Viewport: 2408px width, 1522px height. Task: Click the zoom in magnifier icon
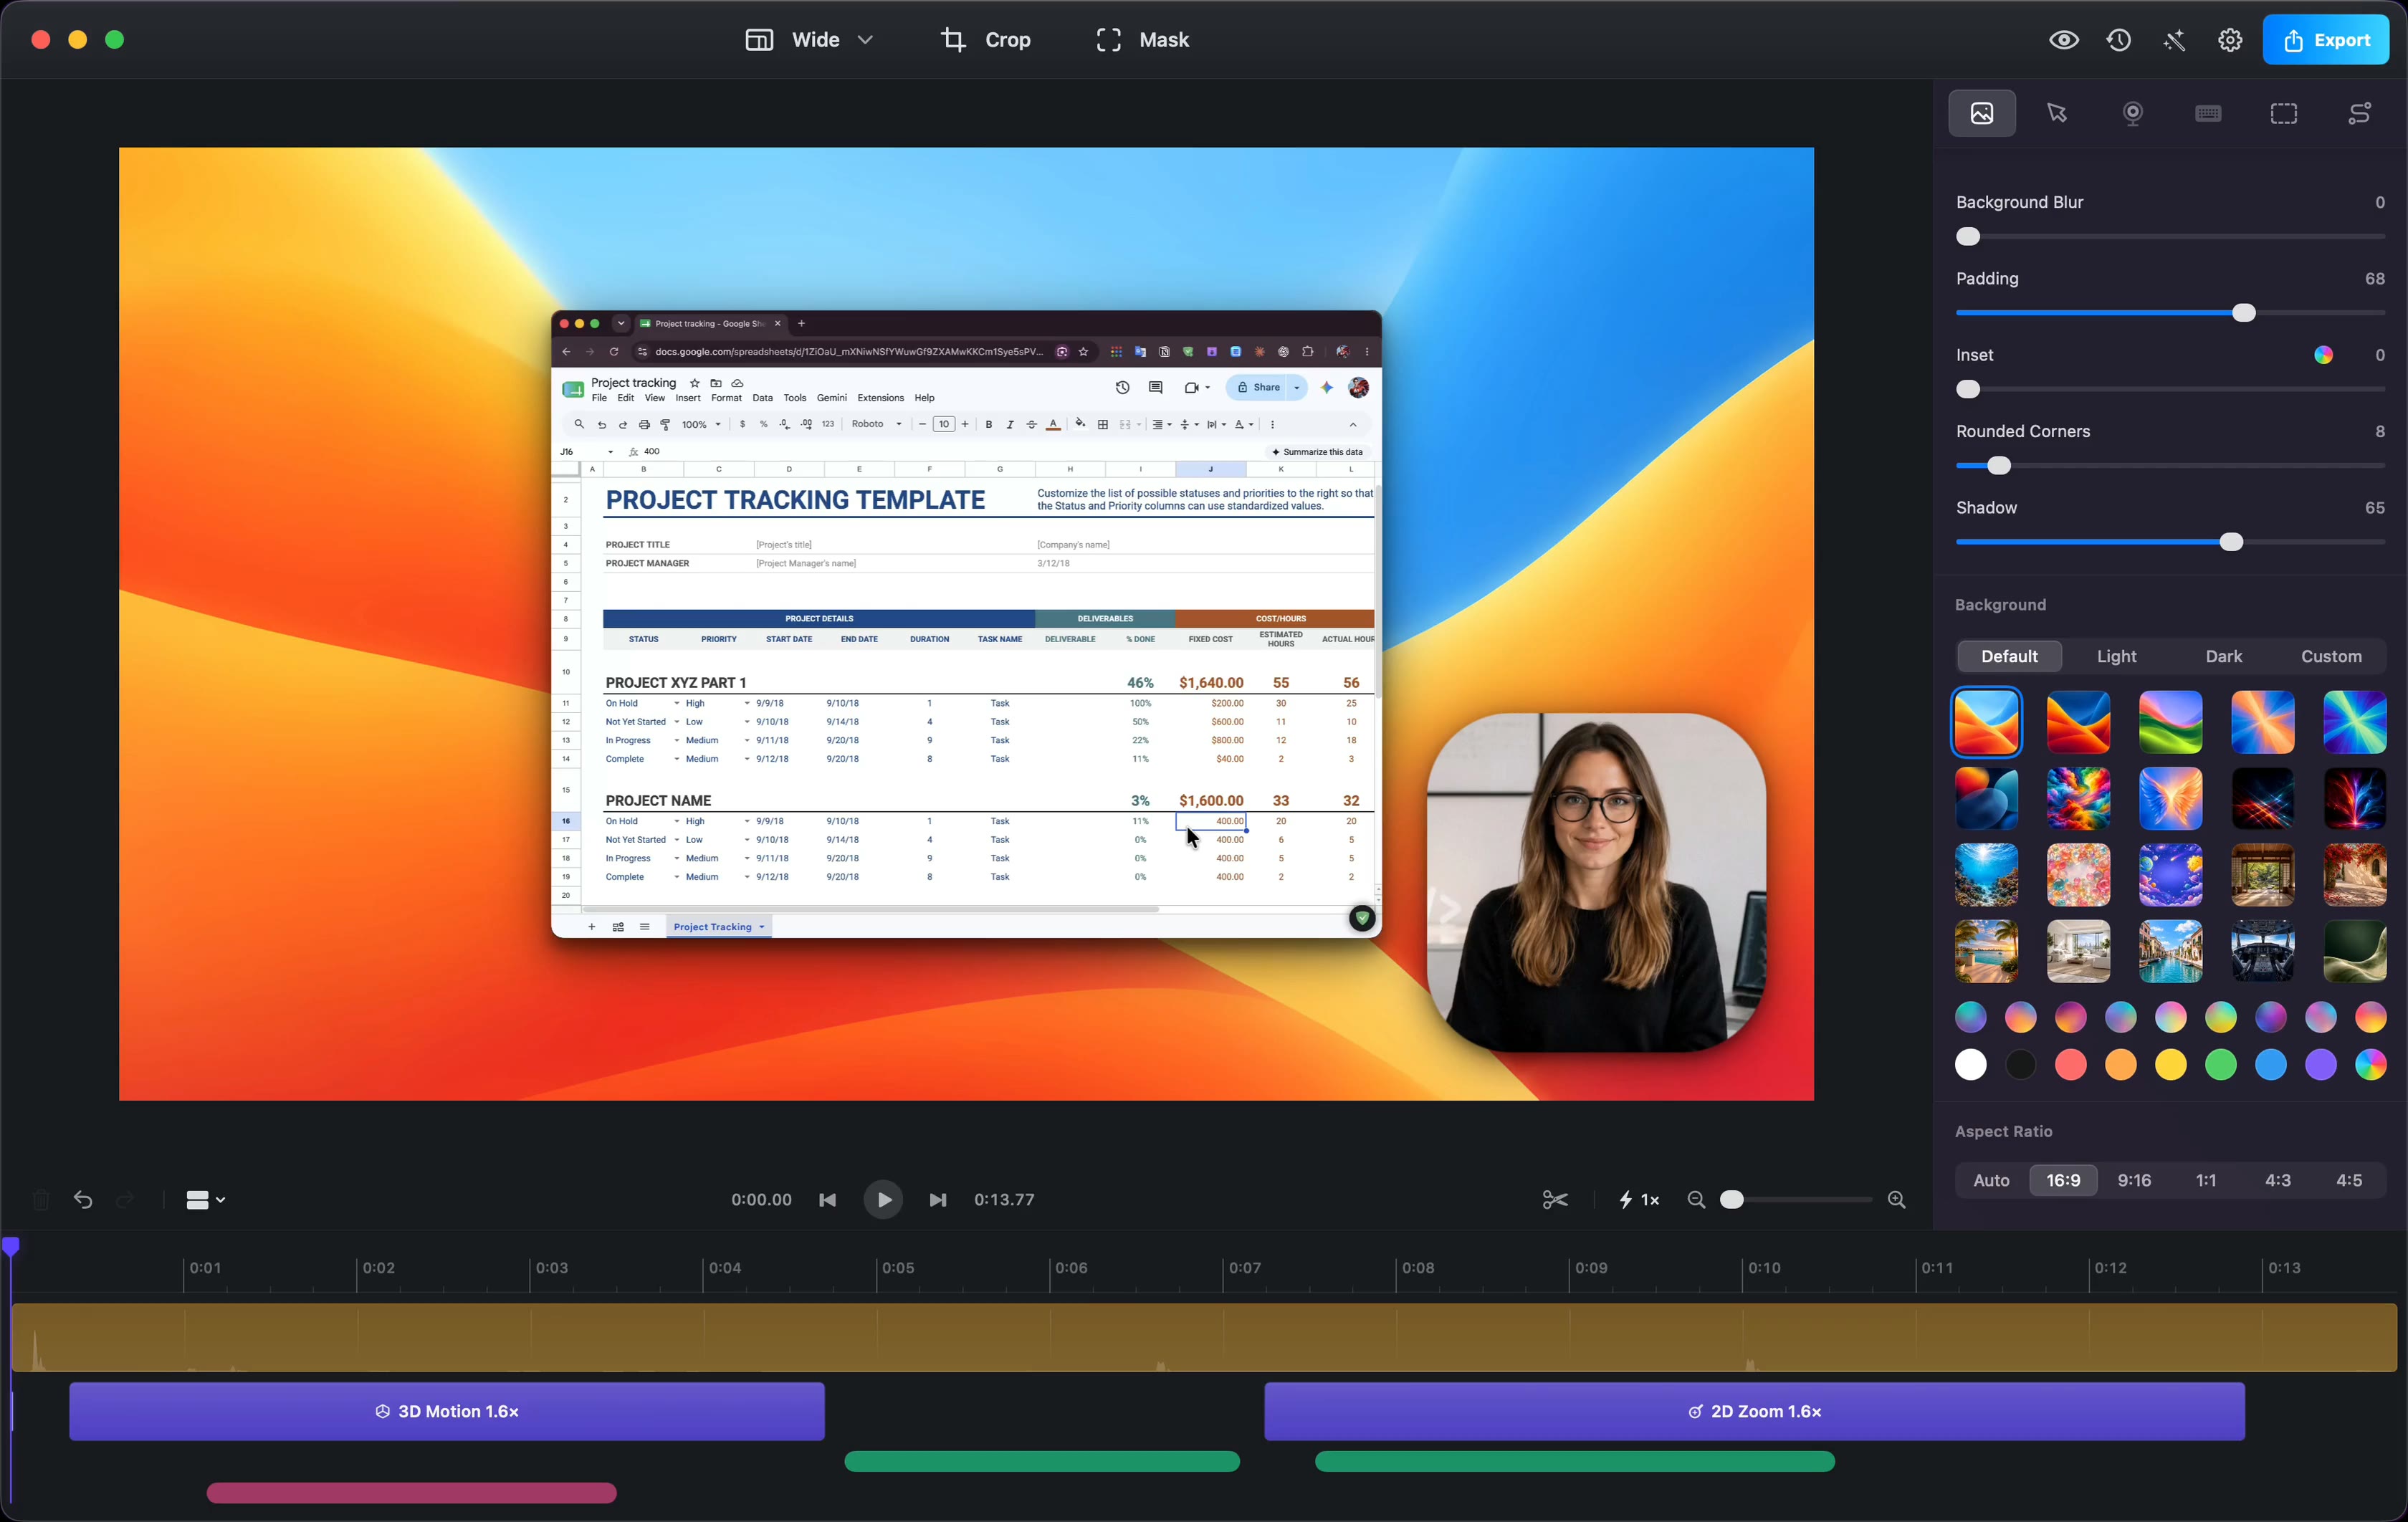pos(1897,1199)
